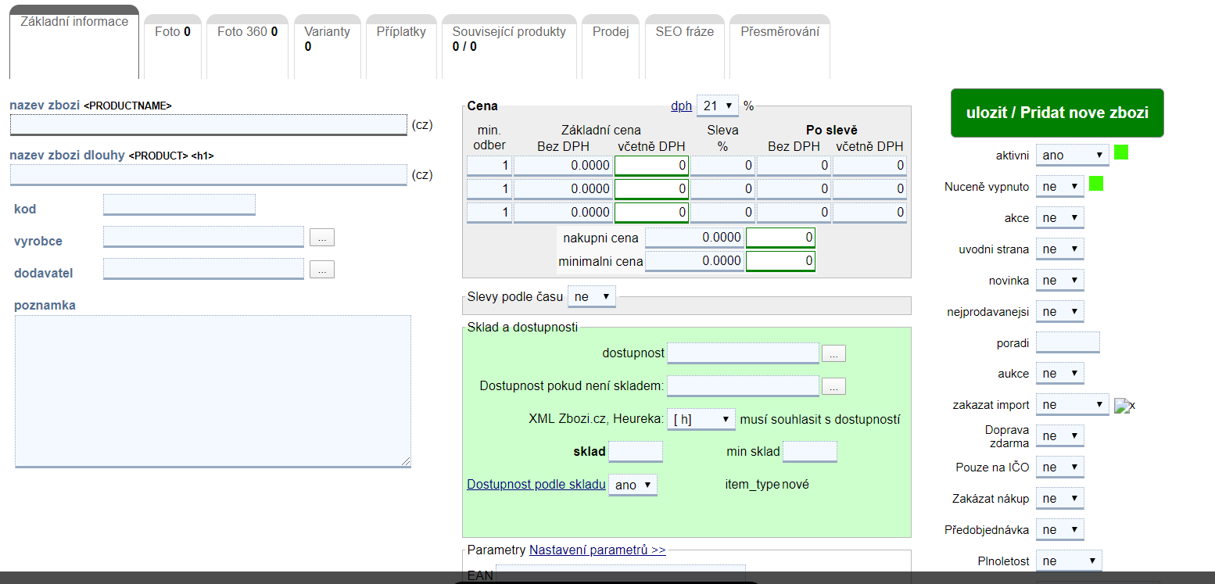Image resolution: width=1215 pixels, height=584 pixels.
Task: Focus minimalni cena Bez DPH field
Action: [694, 261]
